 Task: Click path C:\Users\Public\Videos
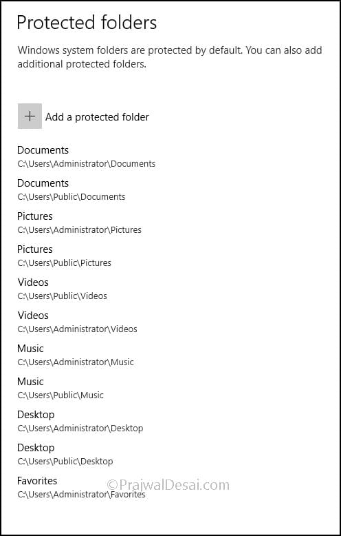pos(63,296)
